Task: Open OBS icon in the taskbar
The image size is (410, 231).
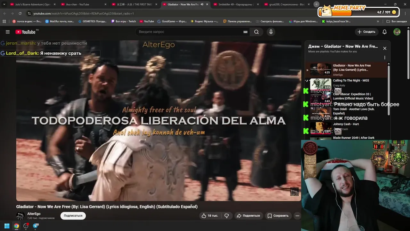Action: (x=26, y=226)
